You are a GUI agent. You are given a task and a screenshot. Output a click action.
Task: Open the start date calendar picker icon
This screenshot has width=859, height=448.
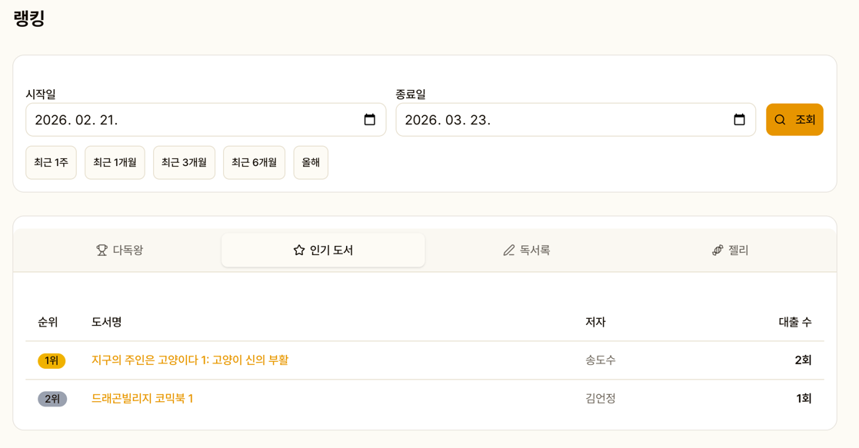click(x=369, y=120)
